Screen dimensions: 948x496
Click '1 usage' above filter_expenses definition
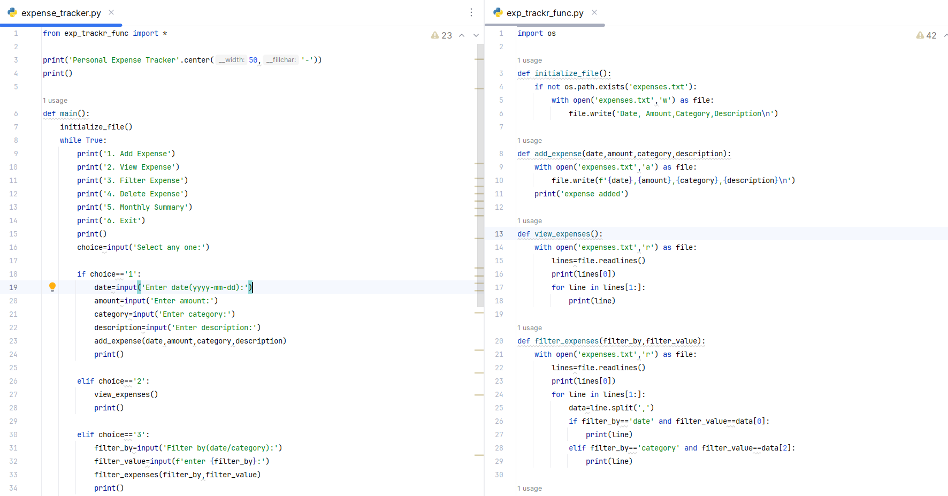click(529, 327)
